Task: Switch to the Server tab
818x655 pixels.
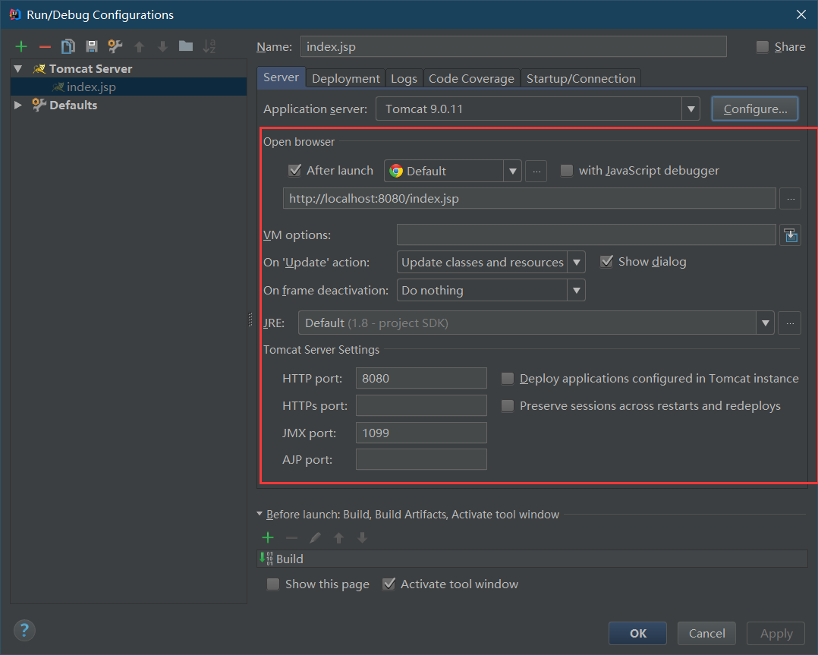Action: pyautogui.click(x=282, y=77)
